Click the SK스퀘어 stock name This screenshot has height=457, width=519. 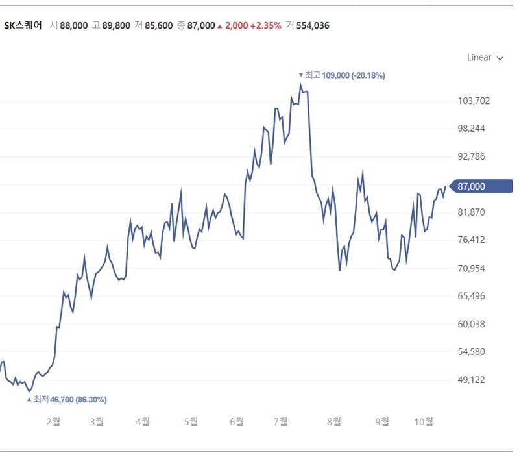tap(23, 25)
